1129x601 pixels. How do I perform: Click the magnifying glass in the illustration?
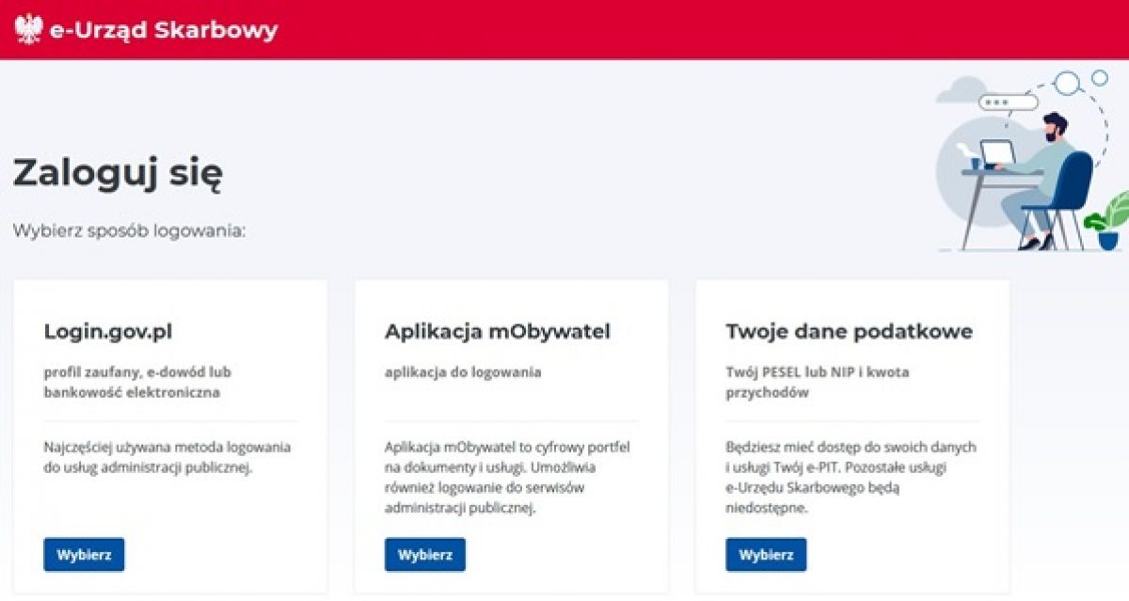tap(1067, 85)
